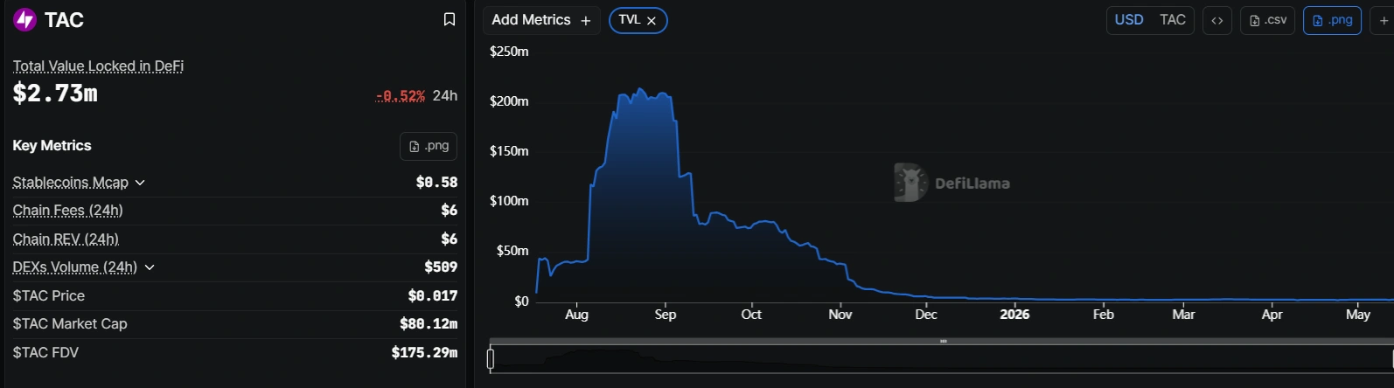Click the -0.52% 24h change value
The image size is (1394, 388).
tap(401, 96)
